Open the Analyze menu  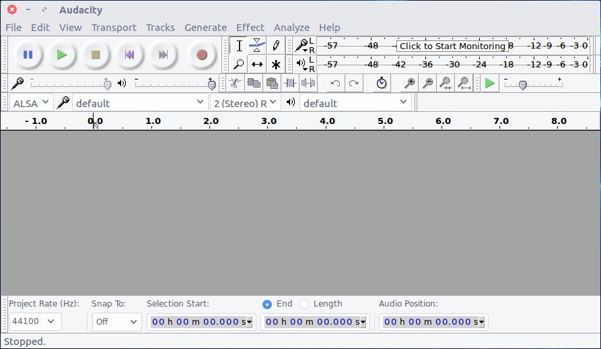(291, 28)
